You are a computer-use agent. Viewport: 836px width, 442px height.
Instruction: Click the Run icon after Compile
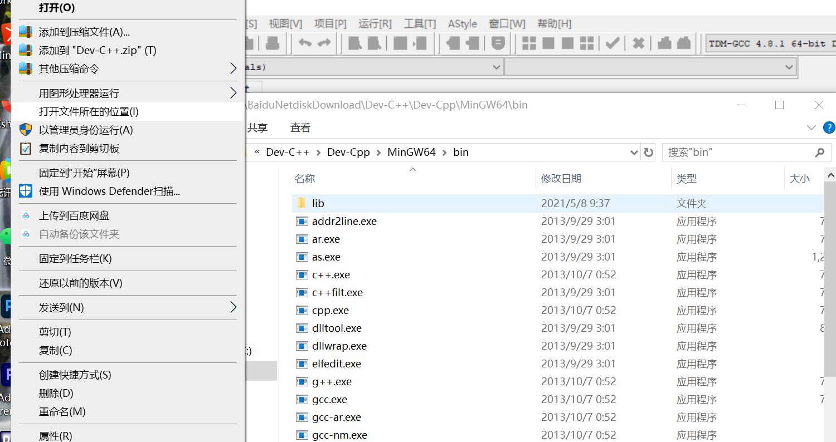tap(548, 43)
